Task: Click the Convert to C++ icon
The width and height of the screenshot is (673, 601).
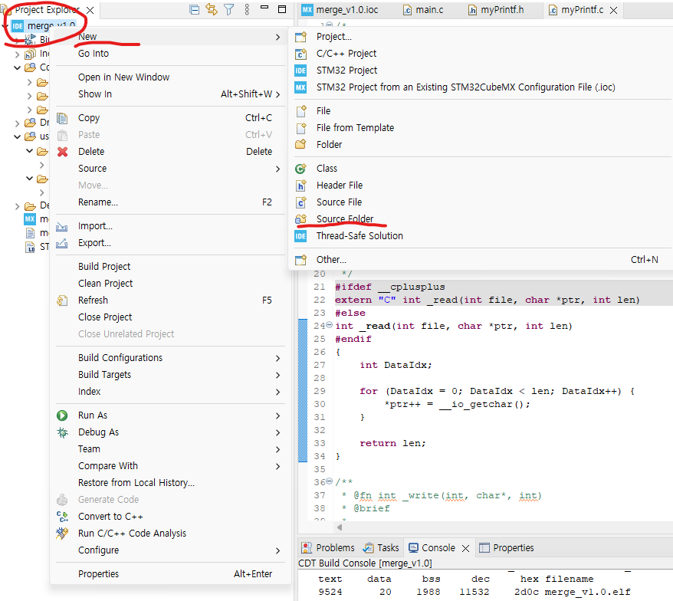Action: click(62, 517)
